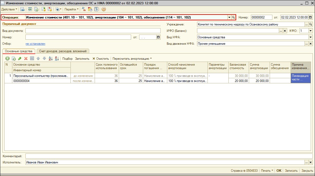The height and width of the screenshot is (176, 315).
Task: Open the calendar for document date
Action: (310, 17)
